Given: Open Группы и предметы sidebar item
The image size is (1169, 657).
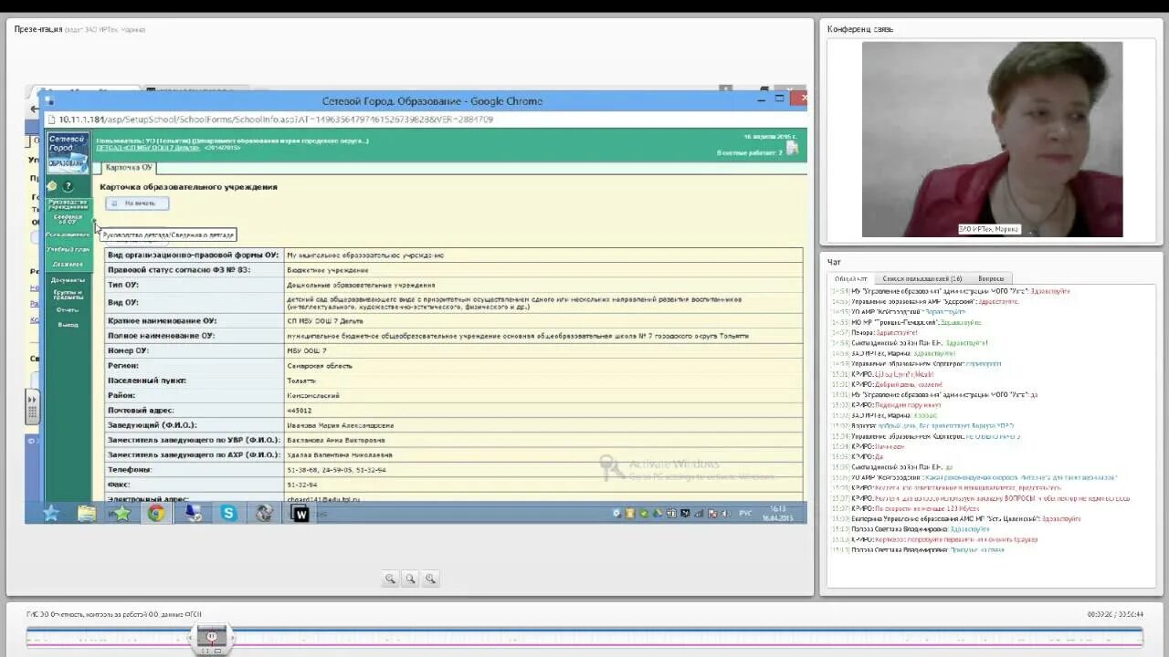Looking at the screenshot, I should point(68,295).
